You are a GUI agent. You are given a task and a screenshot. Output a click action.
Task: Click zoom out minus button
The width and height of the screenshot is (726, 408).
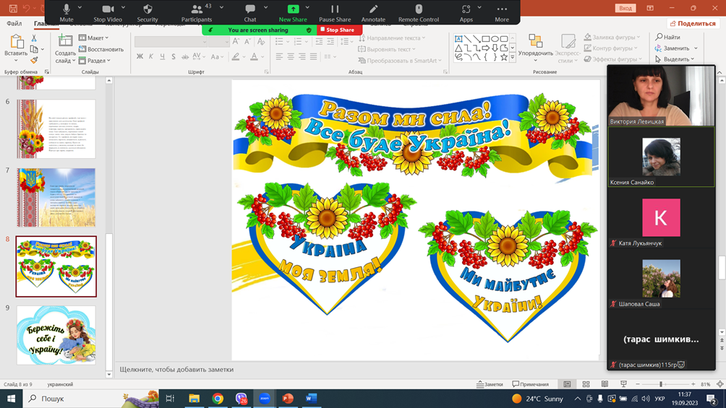point(638,384)
